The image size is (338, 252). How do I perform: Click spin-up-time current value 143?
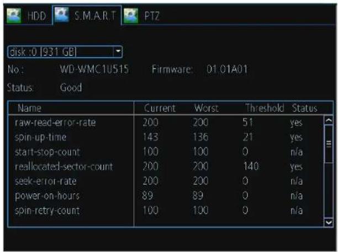click(x=150, y=137)
